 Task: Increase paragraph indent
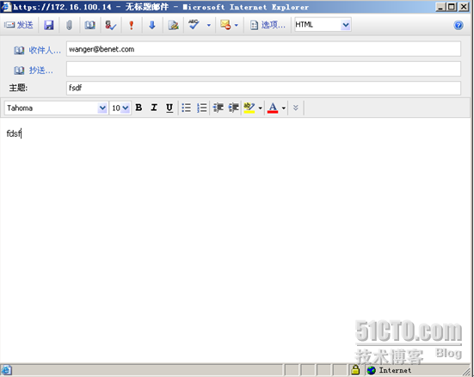pyautogui.click(x=233, y=108)
